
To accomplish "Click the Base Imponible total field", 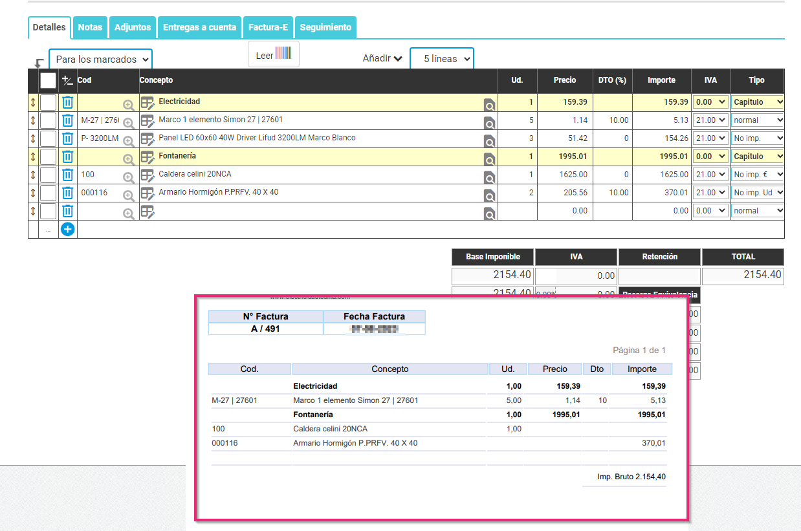I will (x=492, y=275).
